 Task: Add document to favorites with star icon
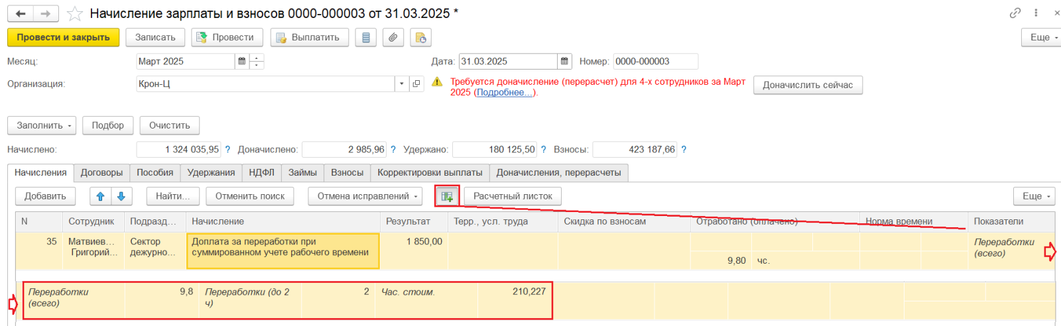point(75,14)
